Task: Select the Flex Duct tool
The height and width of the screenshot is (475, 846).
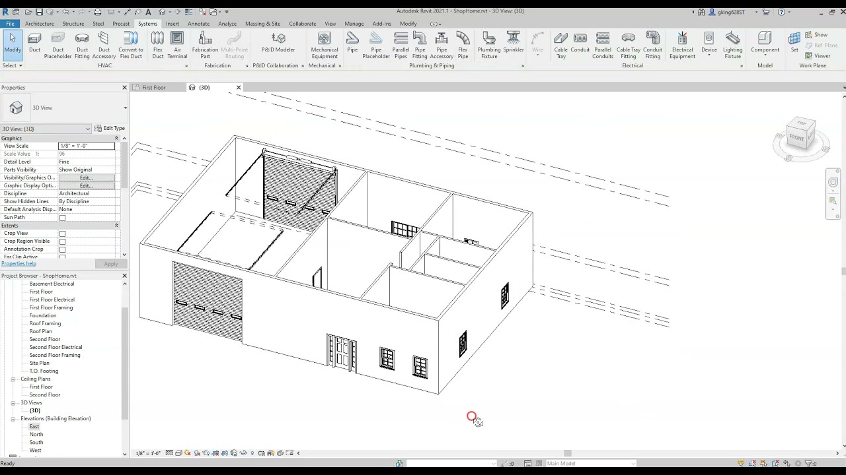Action: coord(158,45)
